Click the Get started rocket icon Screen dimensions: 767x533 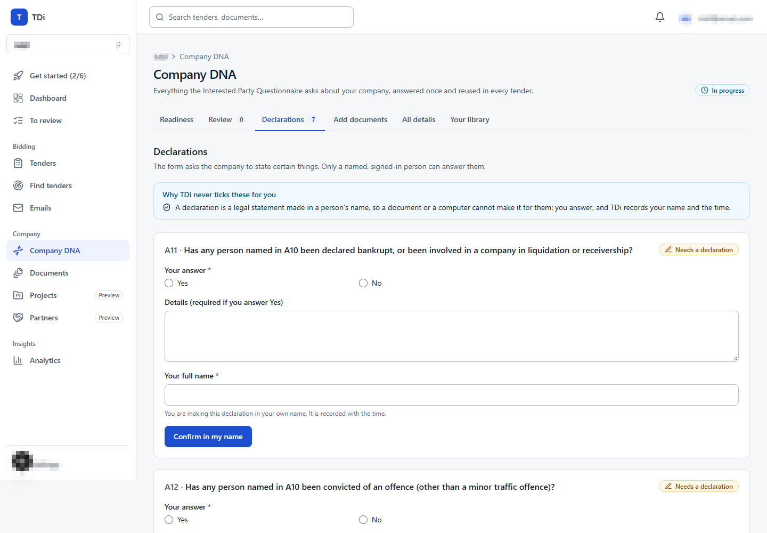pos(18,76)
